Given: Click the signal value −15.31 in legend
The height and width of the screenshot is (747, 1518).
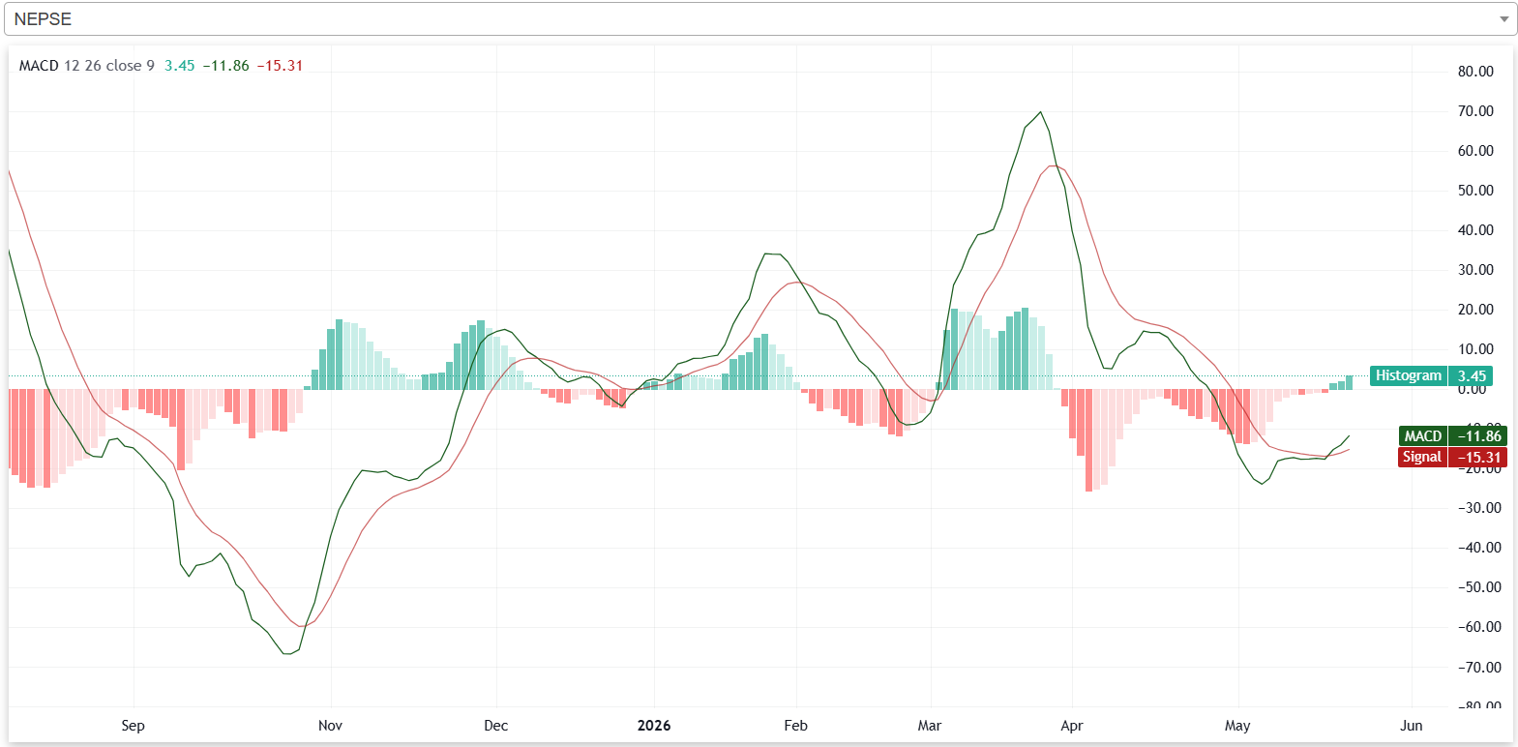Looking at the screenshot, I should [280, 66].
